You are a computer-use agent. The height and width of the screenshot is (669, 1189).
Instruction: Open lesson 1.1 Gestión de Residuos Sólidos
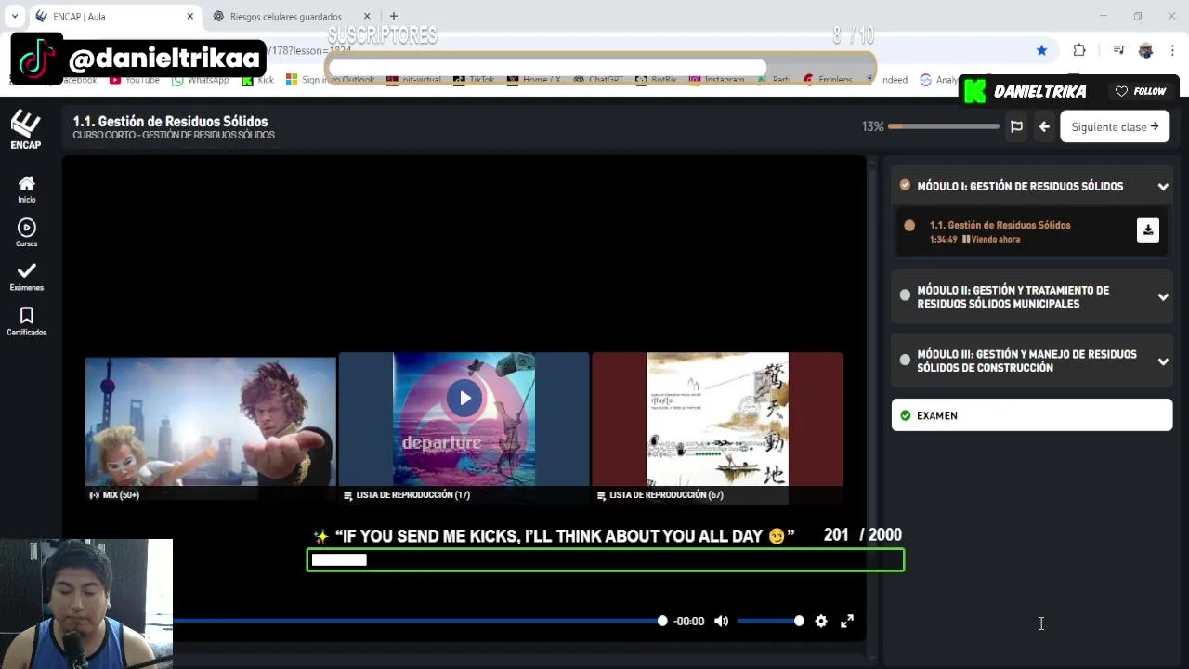[1000, 225]
